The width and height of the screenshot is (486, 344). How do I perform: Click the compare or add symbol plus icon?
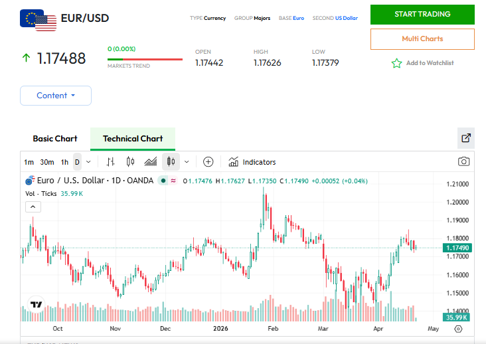coord(208,161)
